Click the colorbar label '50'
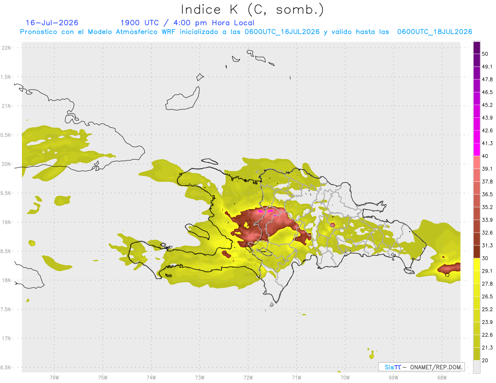 (x=485, y=54)
